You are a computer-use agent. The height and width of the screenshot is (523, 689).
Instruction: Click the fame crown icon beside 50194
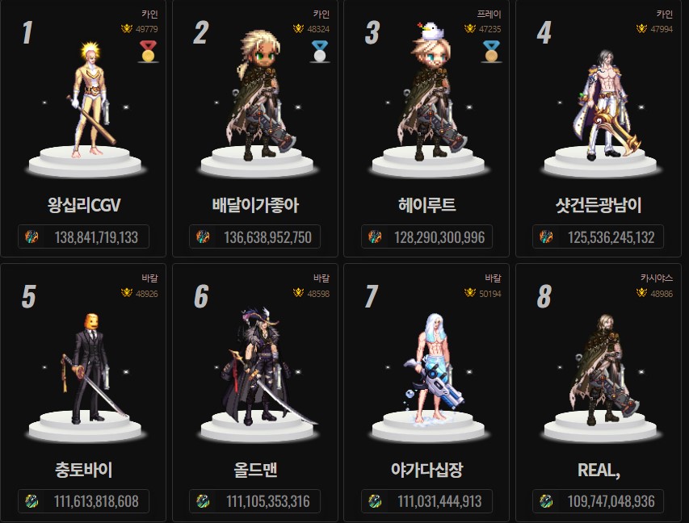pos(470,293)
